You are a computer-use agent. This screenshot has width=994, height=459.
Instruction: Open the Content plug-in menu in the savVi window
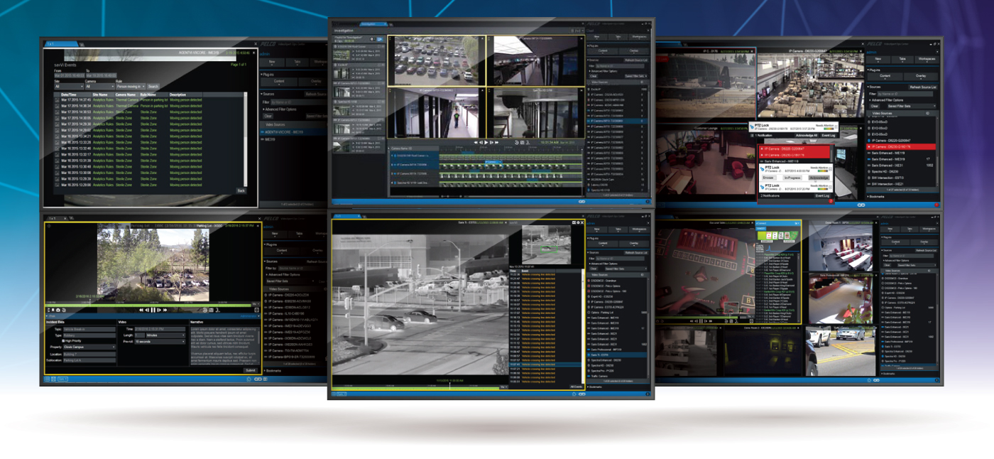point(279,82)
